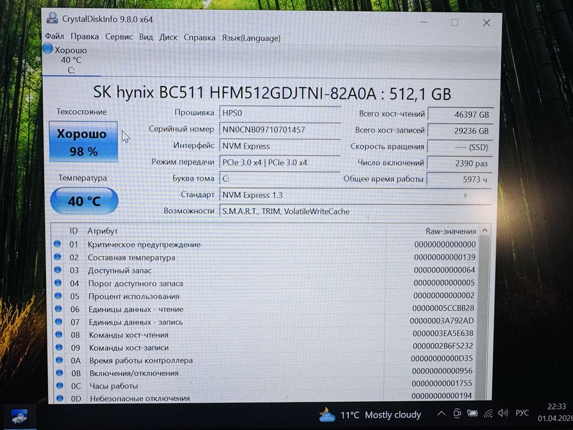Click the status dot of attribute 01
Viewport: 573px width, 430px height.
pos(57,244)
